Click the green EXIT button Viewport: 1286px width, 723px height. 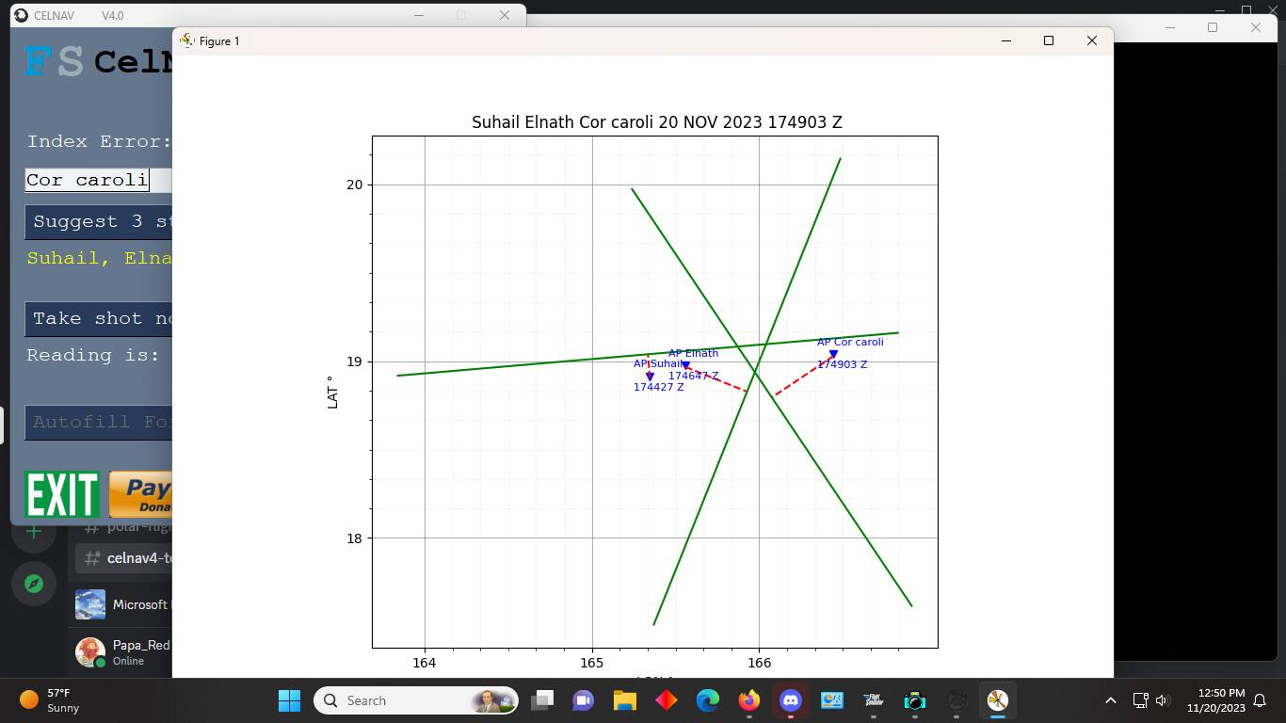[62, 494]
